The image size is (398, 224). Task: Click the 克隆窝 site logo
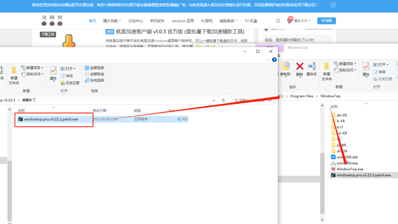(x=52, y=21)
